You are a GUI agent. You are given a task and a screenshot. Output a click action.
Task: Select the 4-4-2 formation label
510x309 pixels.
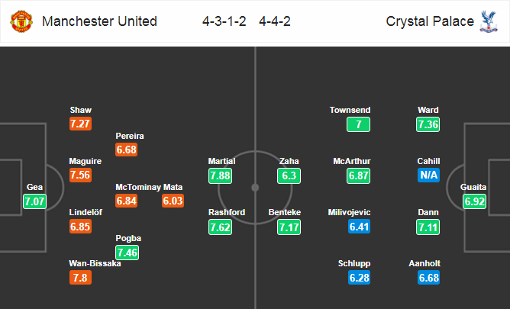(x=275, y=21)
